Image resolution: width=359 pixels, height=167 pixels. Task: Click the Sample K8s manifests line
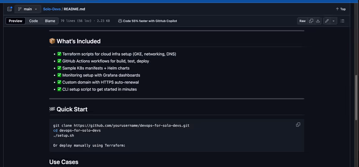click(96, 68)
